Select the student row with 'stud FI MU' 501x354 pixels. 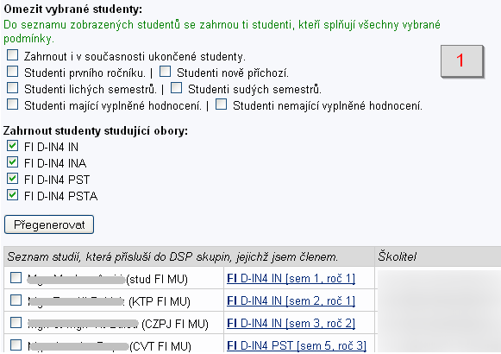tap(16, 277)
